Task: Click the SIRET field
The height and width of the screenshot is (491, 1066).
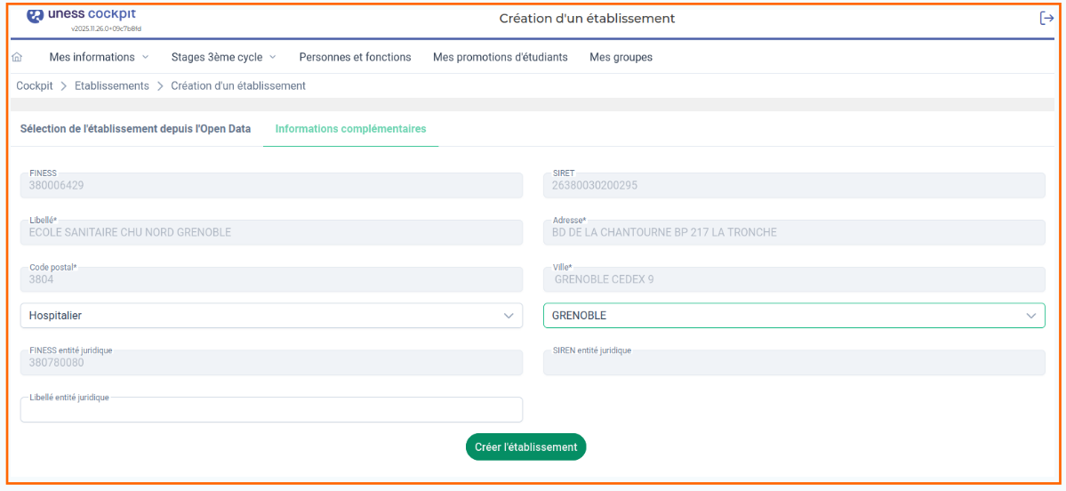Action: (x=793, y=186)
